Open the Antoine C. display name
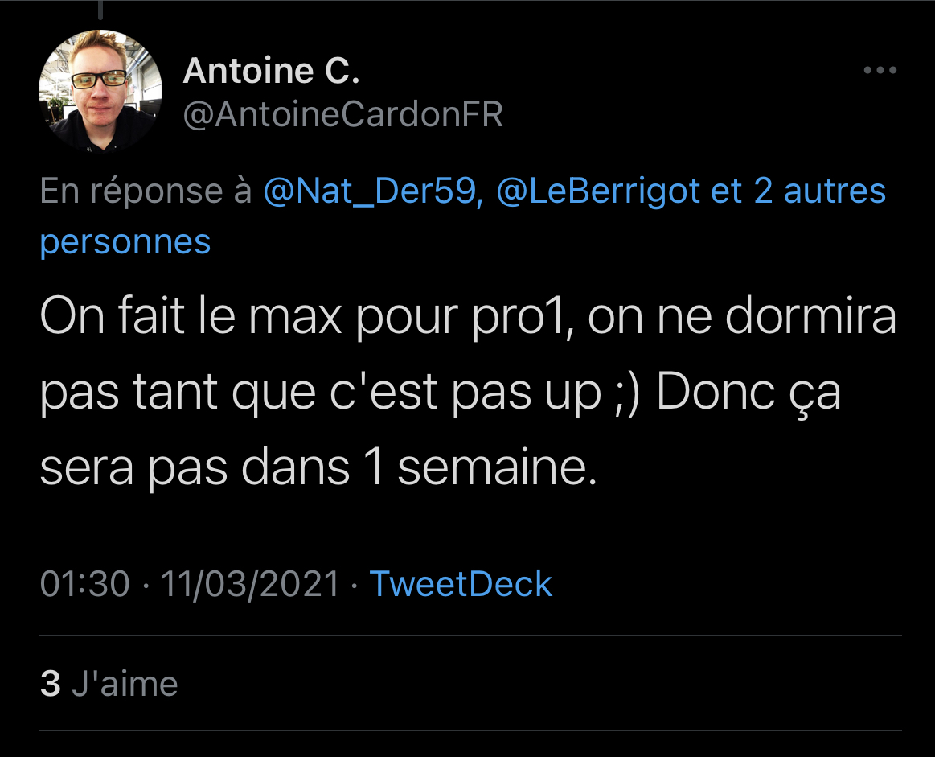935x757 pixels. coord(271,72)
